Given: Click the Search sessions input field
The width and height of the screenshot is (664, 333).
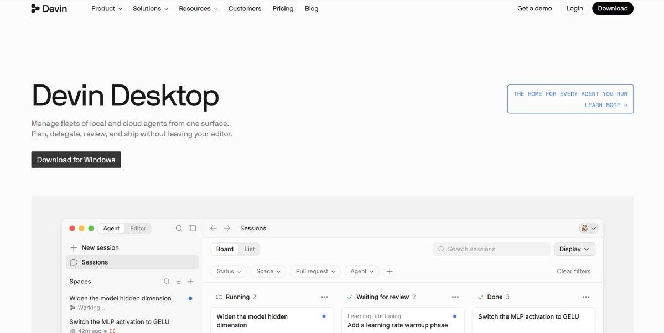Looking at the screenshot, I should pyautogui.click(x=492, y=249).
